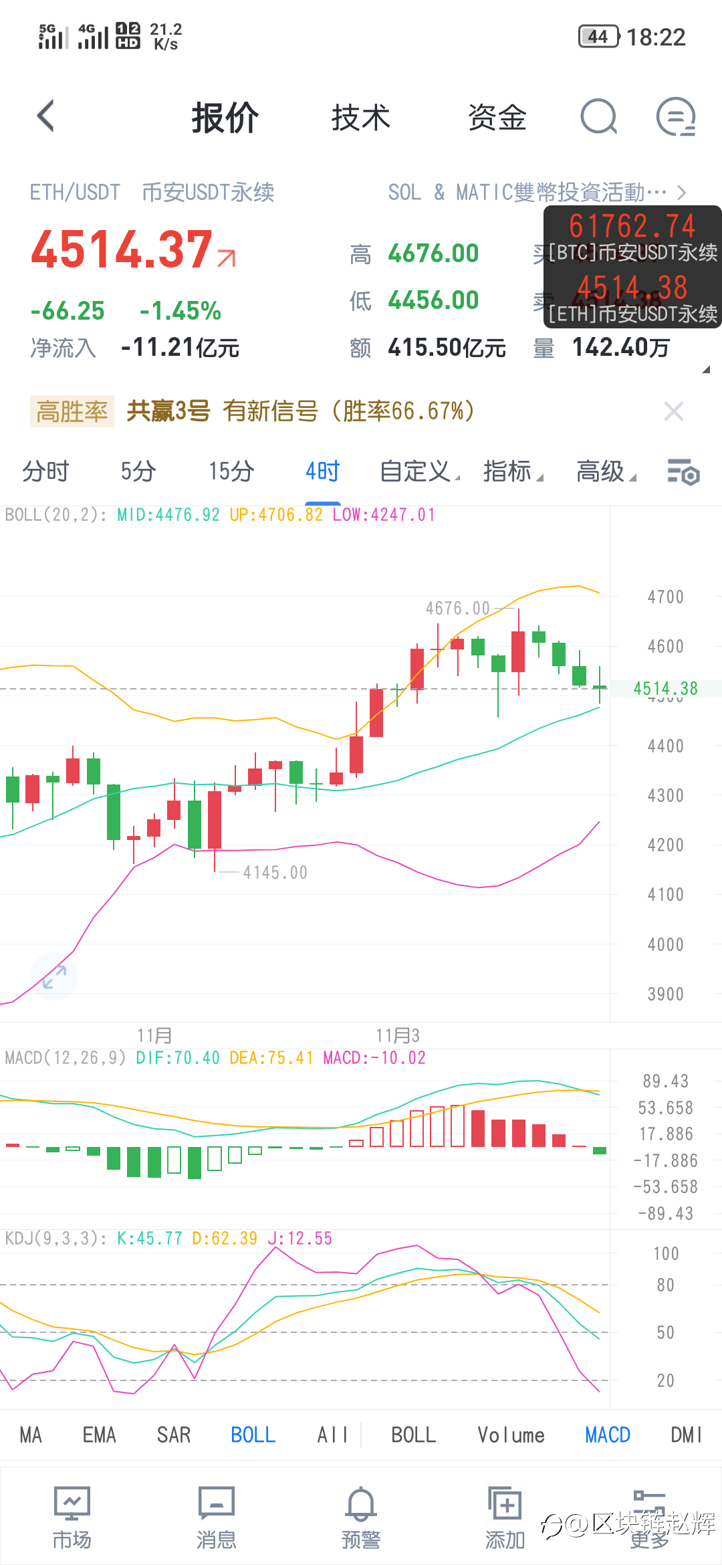Tap the fullscreen expand chart icon
722x1565 pixels.
click(x=54, y=976)
